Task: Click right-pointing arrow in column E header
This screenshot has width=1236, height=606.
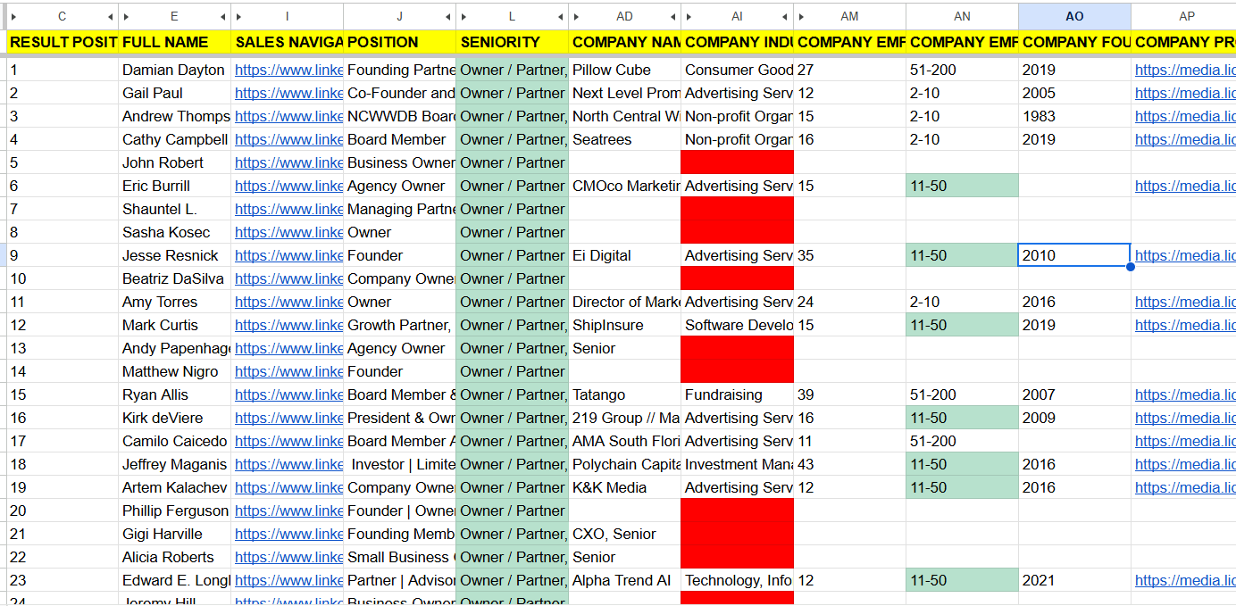Action: (126, 17)
